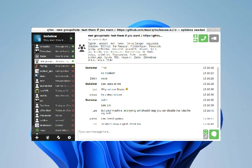Click Zetok's message "nope"
Viewport: 252px width, 168px height.
point(104,78)
